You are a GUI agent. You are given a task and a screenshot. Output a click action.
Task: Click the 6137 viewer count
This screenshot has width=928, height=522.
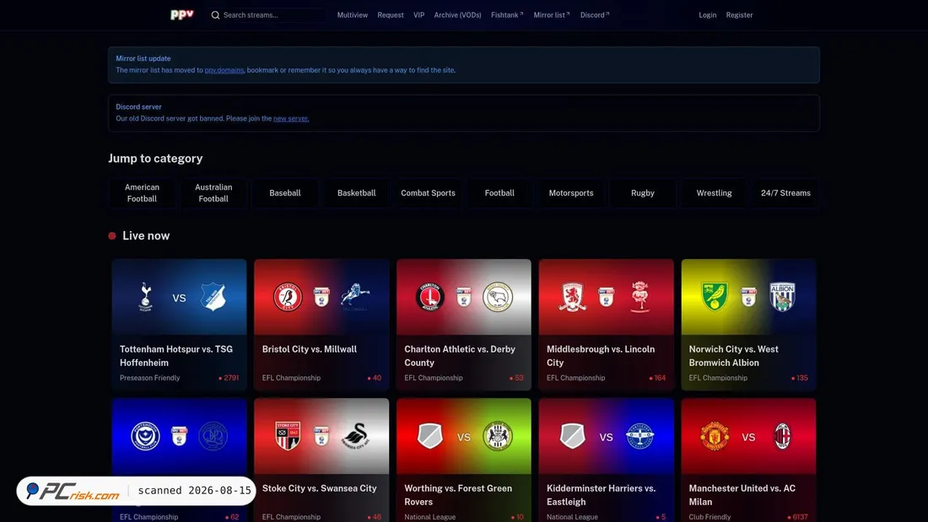pos(798,517)
